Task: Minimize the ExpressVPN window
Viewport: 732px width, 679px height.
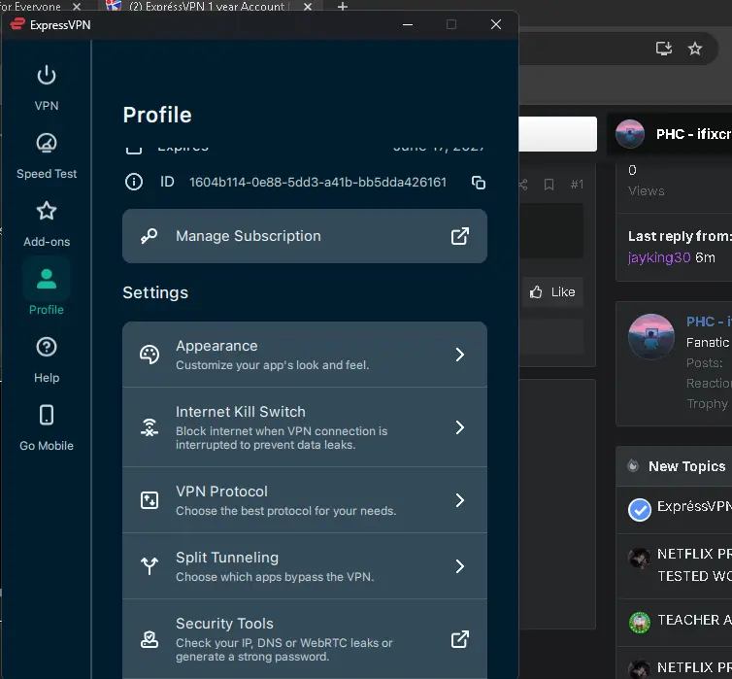Action: coord(408,24)
